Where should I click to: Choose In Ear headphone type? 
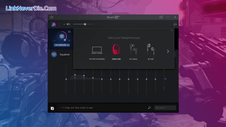[150, 52]
